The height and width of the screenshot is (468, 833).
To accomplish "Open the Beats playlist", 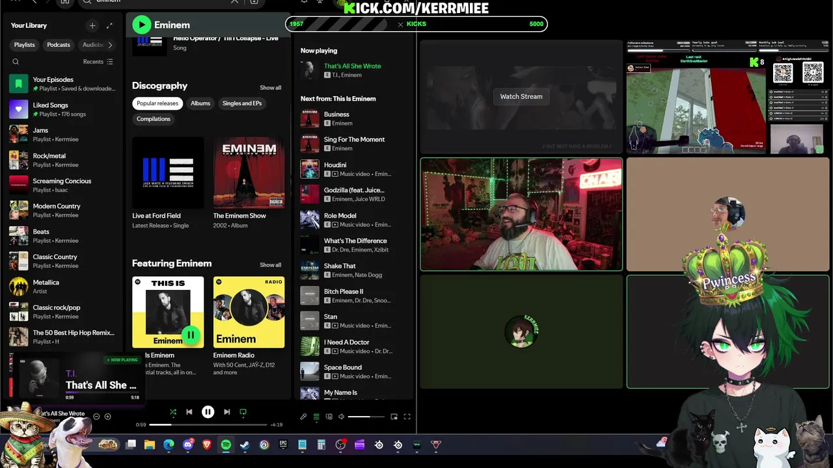I will pos(62,236).
